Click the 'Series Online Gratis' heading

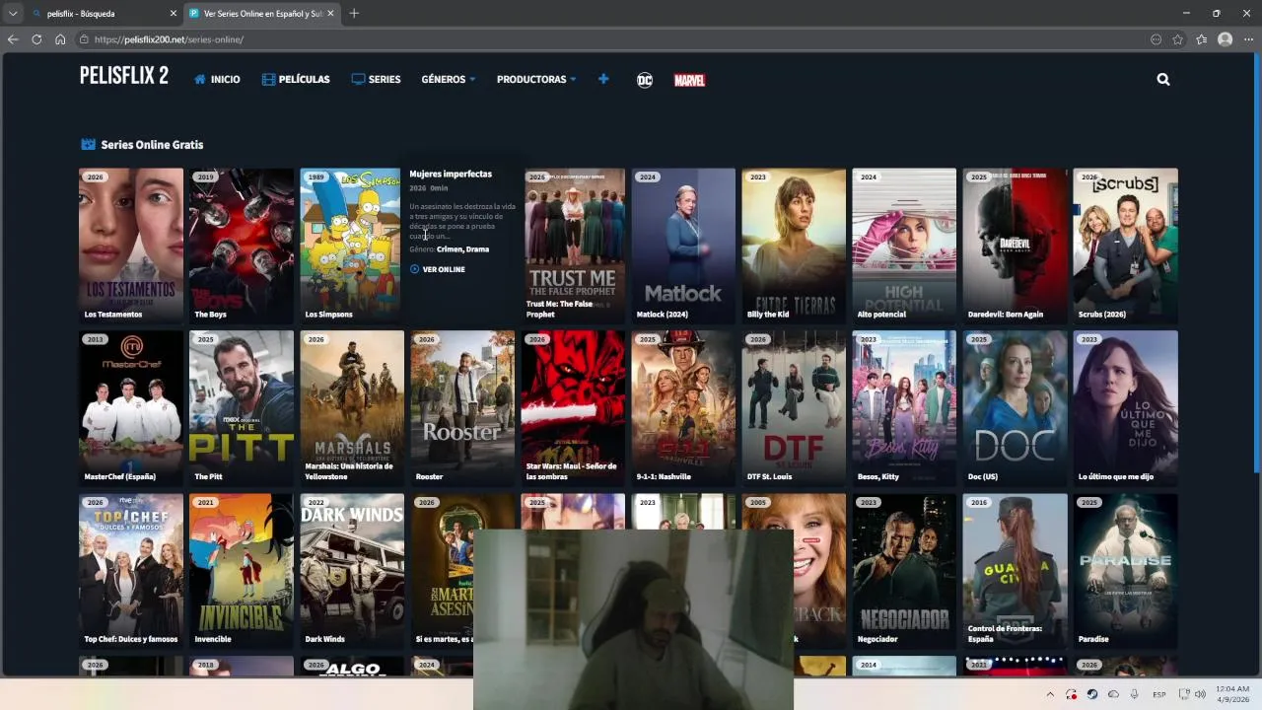click(152, 145)
